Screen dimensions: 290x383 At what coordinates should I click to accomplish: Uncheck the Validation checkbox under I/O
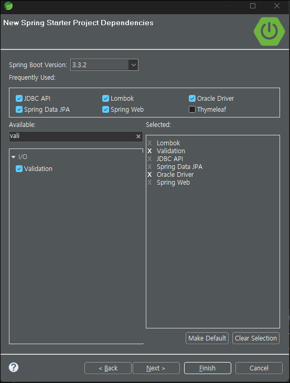[x=19, y=169]
